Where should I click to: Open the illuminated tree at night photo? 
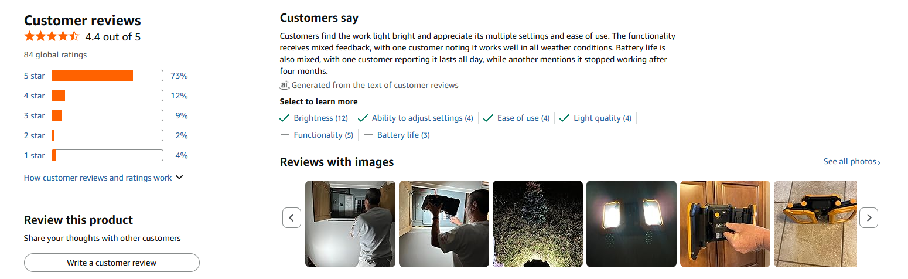[537, 223]
